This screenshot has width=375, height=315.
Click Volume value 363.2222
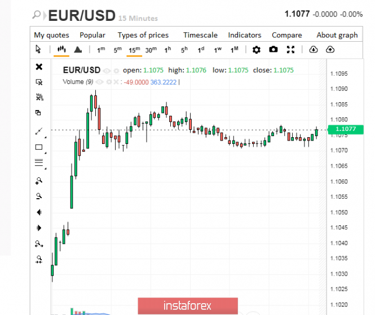pos(164,82)
